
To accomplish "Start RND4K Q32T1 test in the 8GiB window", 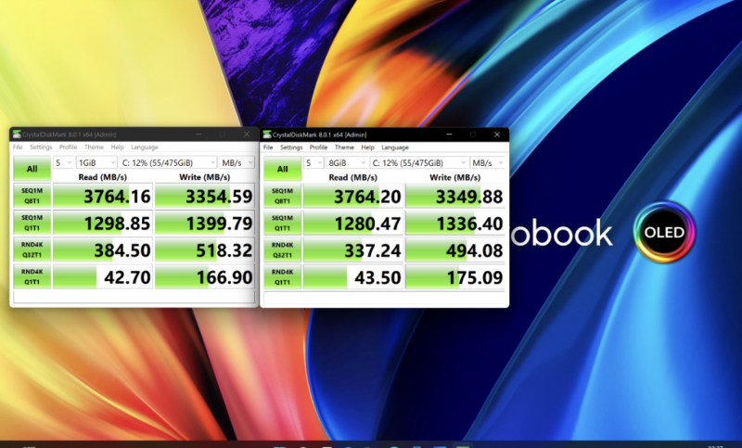I will coord(283,250).
